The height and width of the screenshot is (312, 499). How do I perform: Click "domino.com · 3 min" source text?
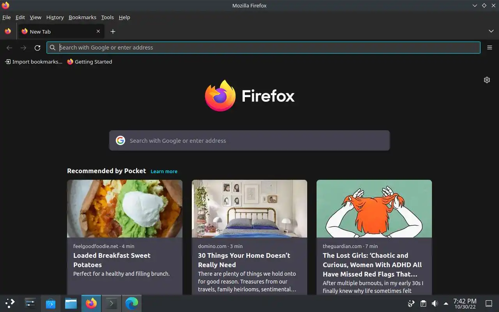click(220, 246)
